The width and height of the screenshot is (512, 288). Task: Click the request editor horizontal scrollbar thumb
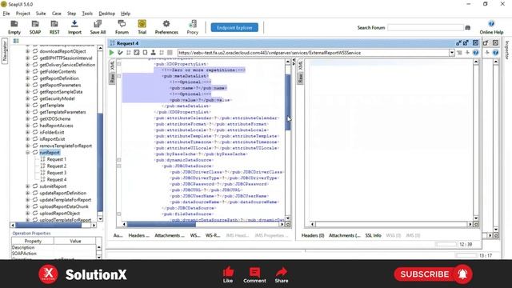(x=161, y=224)
